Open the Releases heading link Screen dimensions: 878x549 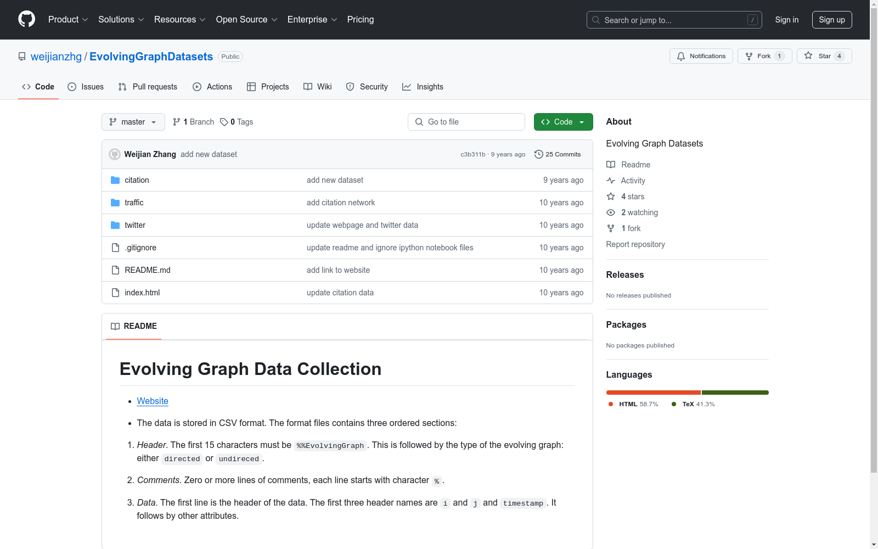click(625, 275)
